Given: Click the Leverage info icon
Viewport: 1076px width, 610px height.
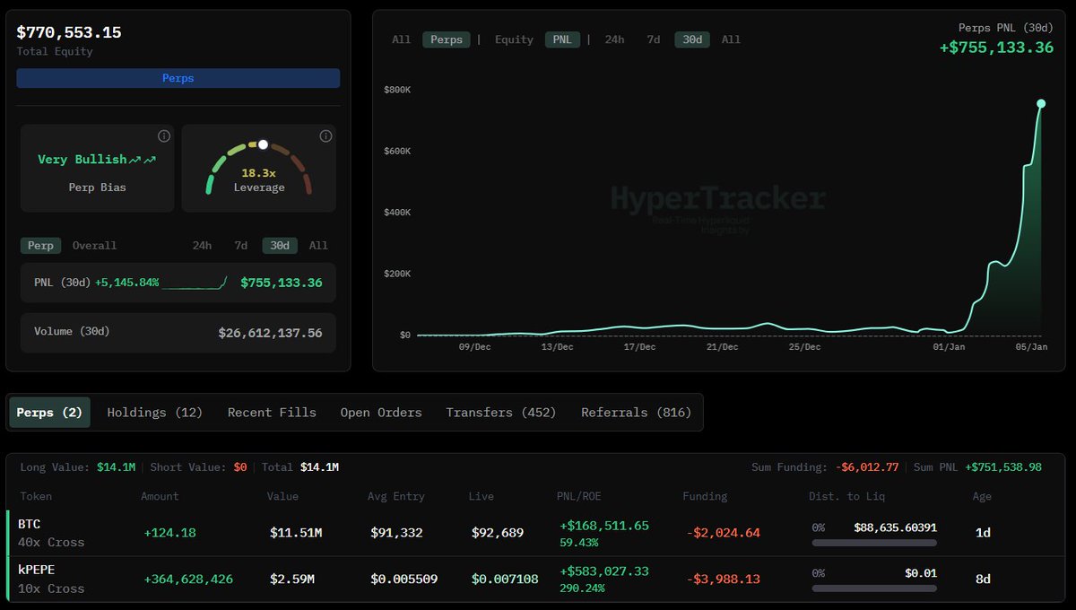Looking at the screenshot, I should [x=325, y=136].
